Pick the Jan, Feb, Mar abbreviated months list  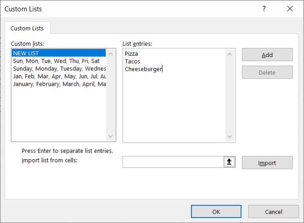[x=59, y=76]
